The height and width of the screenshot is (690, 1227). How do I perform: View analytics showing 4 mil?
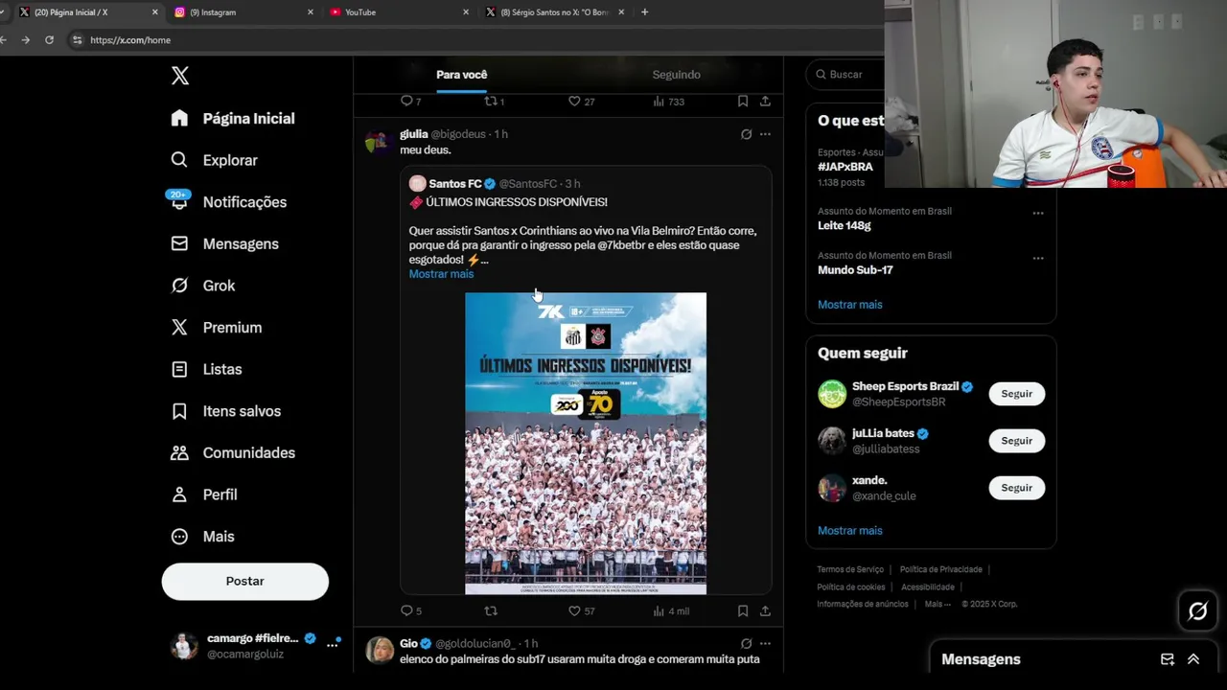[671, 610]
